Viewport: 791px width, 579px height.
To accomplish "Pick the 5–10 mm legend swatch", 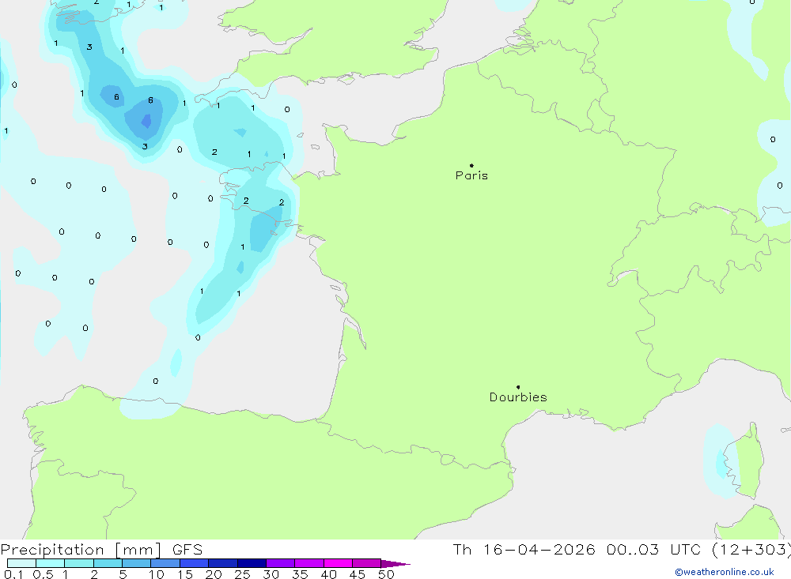I will point(137,563).
